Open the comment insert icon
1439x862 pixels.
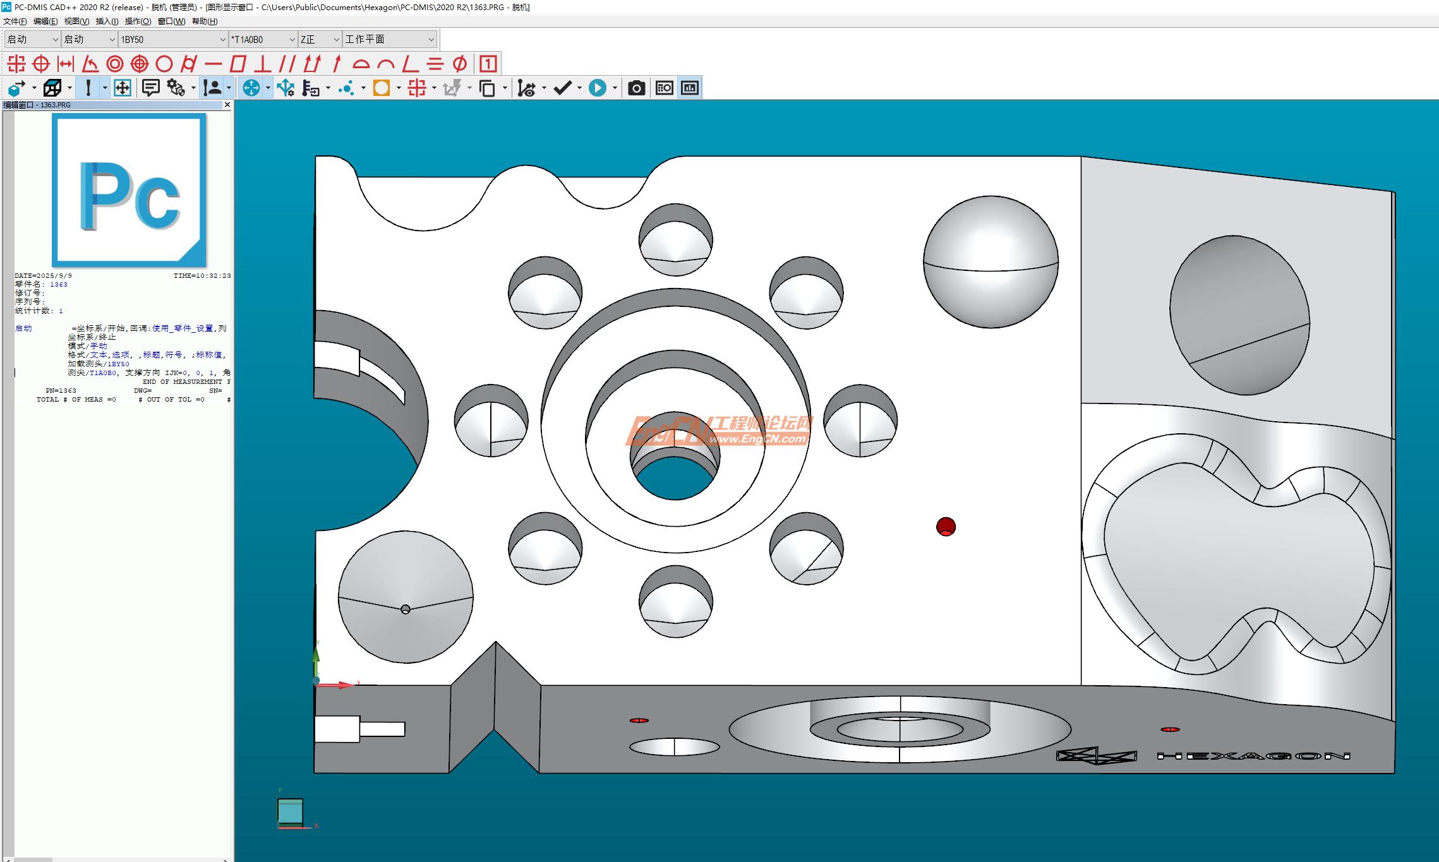point(150,88)
